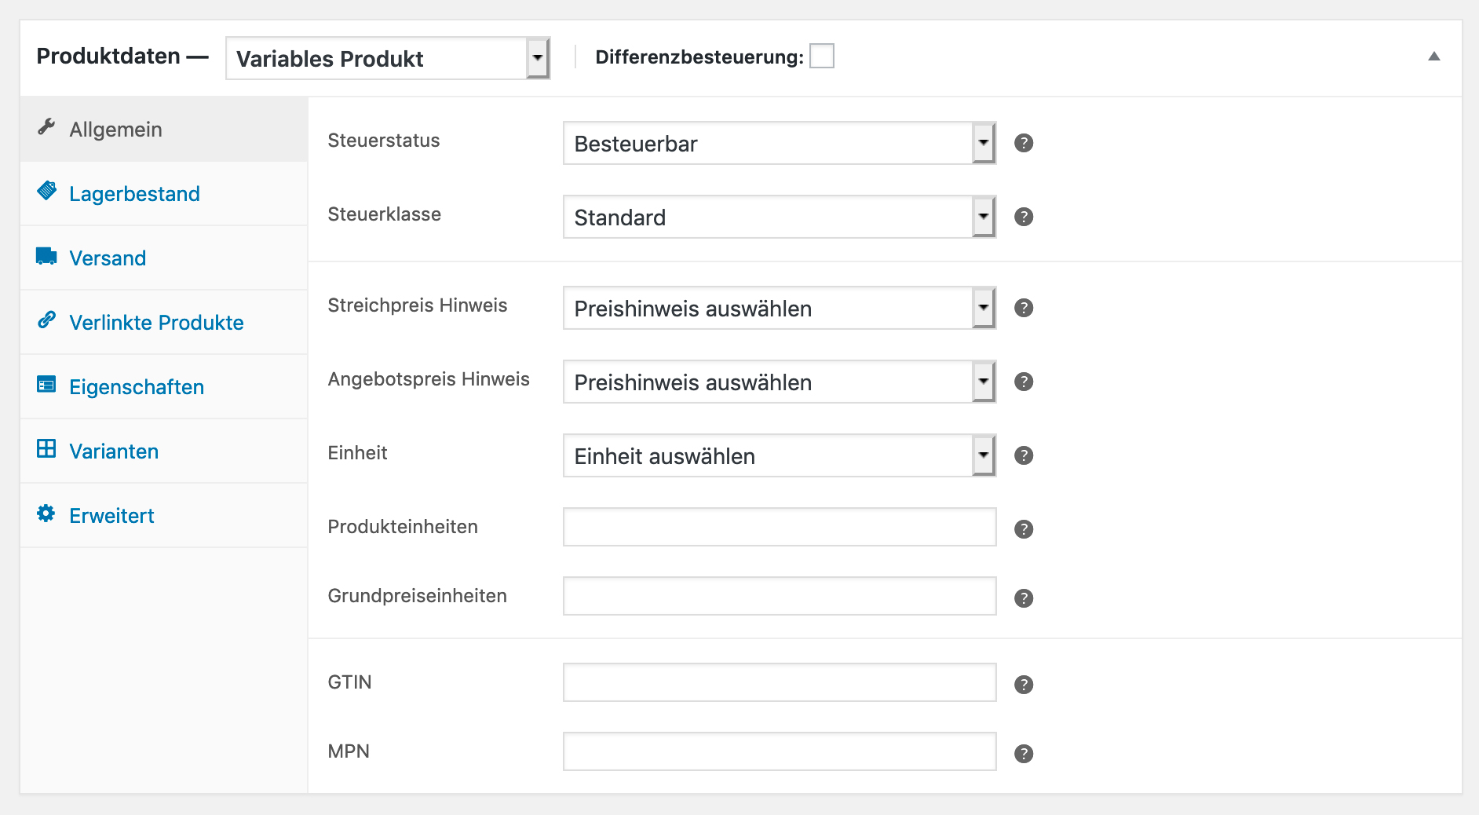Open the Versand tab

click(x=164, y=258)
